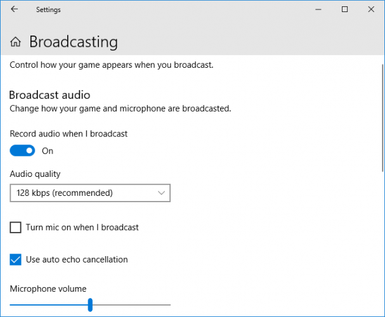Click right end of Microphone volume slider track

click(168, 305)
